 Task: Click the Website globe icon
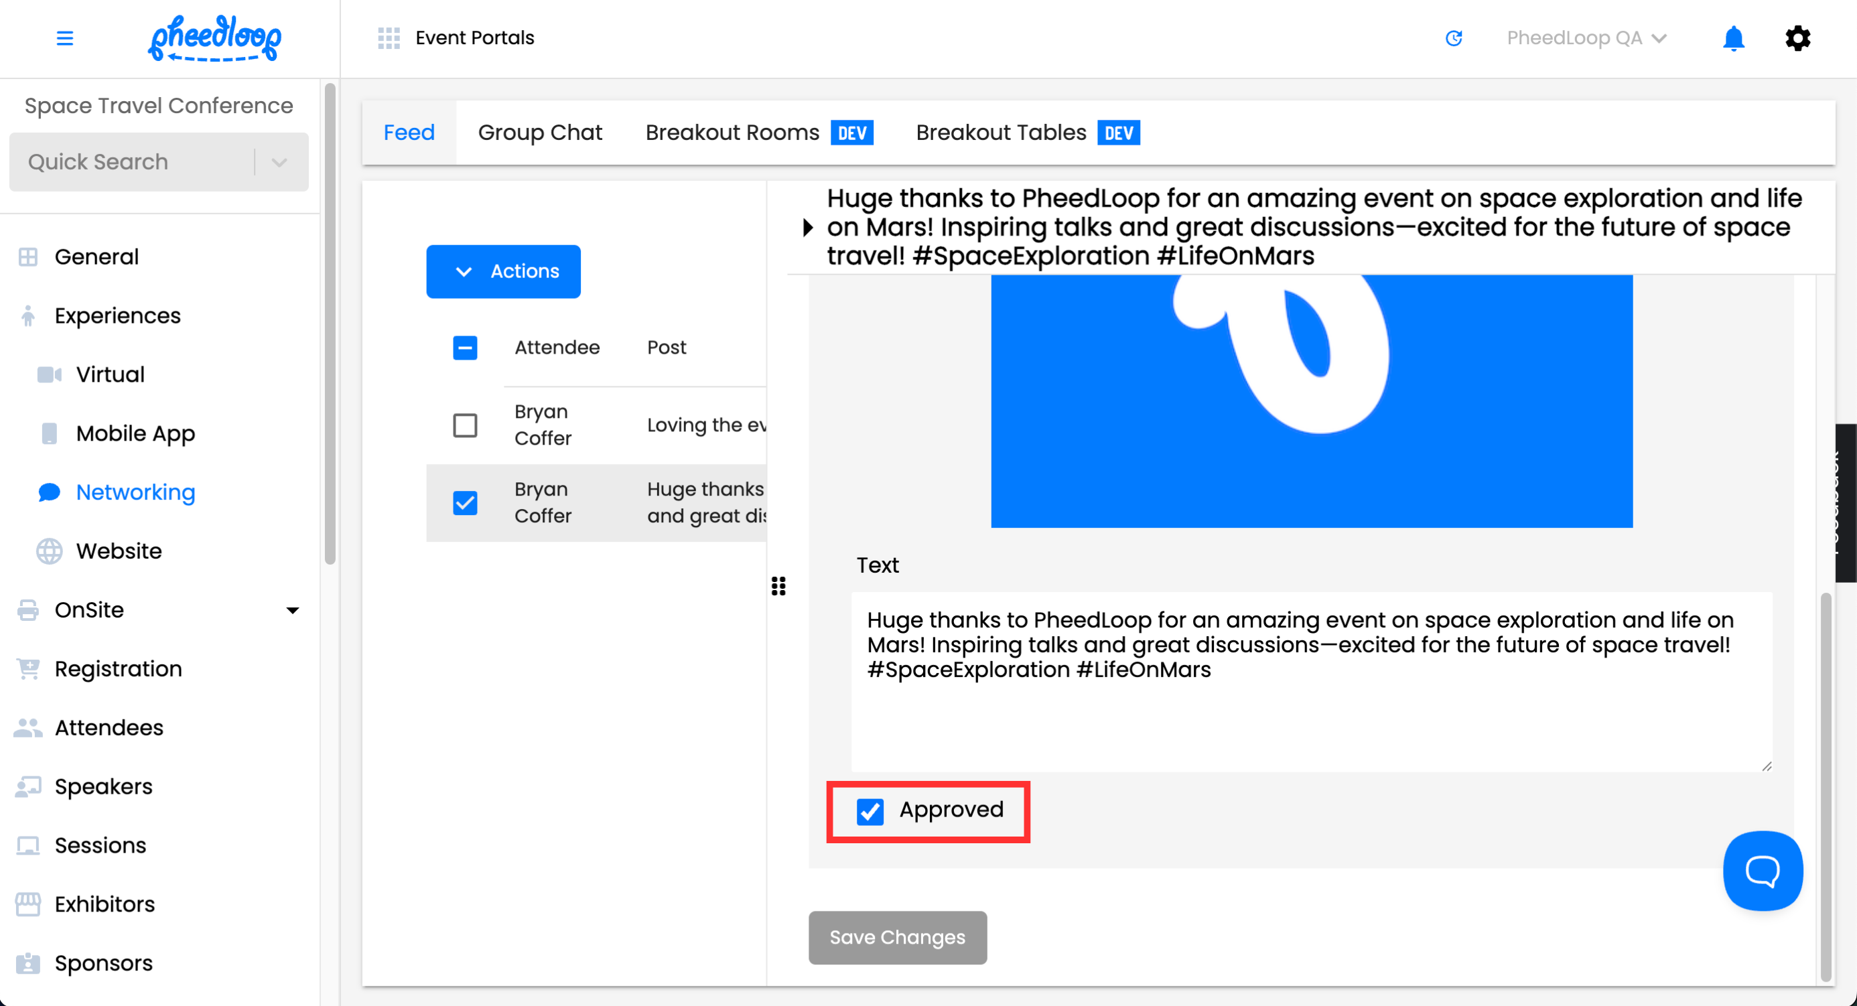(49, 551)
